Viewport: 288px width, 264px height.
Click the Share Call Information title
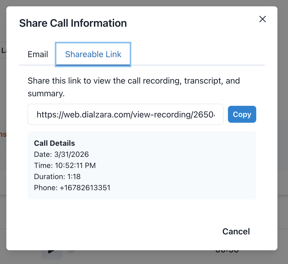coord(73,23)
